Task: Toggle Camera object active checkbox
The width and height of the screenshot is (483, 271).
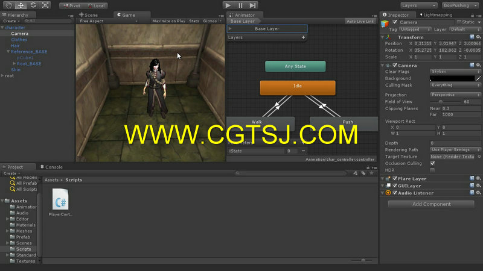Action: 395,22
